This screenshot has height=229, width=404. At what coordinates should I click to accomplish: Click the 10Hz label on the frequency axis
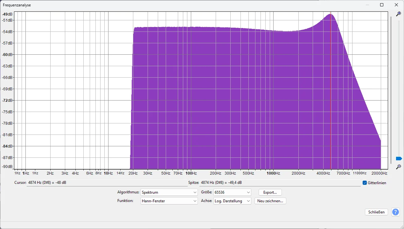108,173
